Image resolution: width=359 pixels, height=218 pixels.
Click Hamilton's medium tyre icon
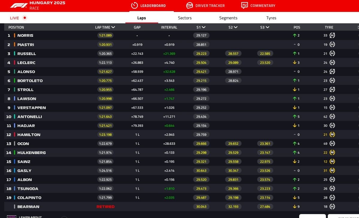(332, 135)
